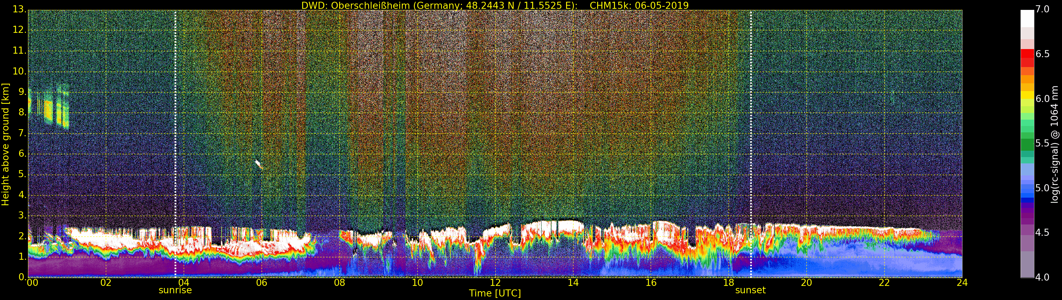Click the time axis tick label '22'
This screenshot has width=1062, height=300.
pos(884,283)
